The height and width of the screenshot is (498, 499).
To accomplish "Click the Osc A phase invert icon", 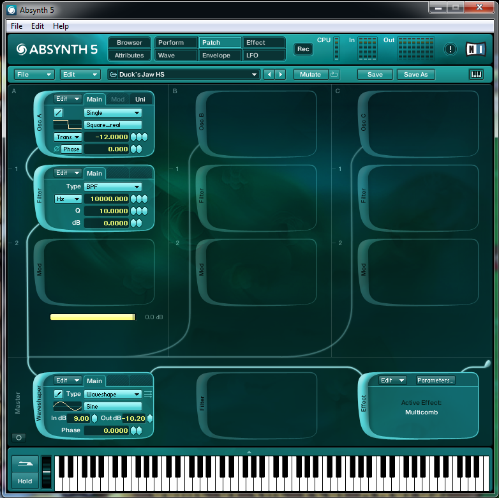I will tap(57, 149).
